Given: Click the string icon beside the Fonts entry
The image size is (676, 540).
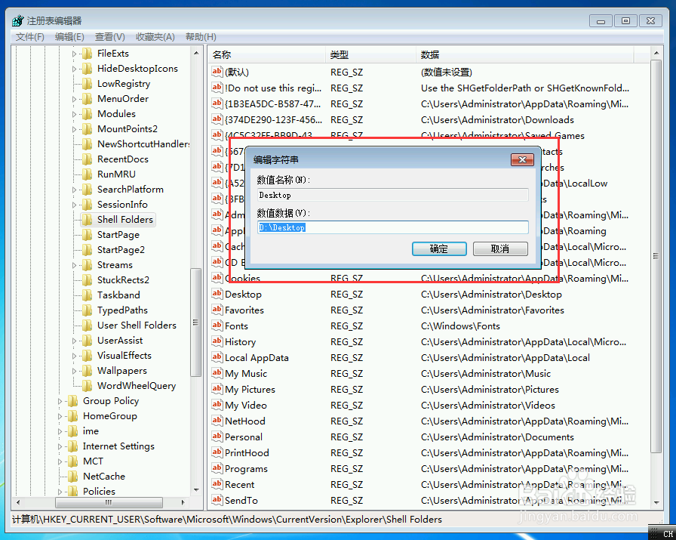Looking at the screenshot, I should pos(217,326).
